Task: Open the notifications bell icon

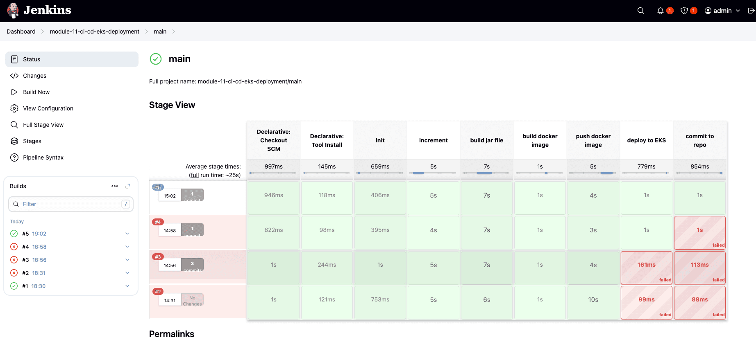Action: (x=660, y=11)
